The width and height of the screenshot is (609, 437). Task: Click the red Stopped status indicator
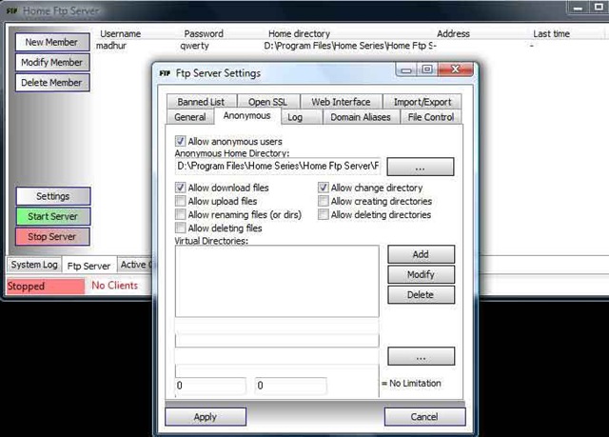coord(46,287)
